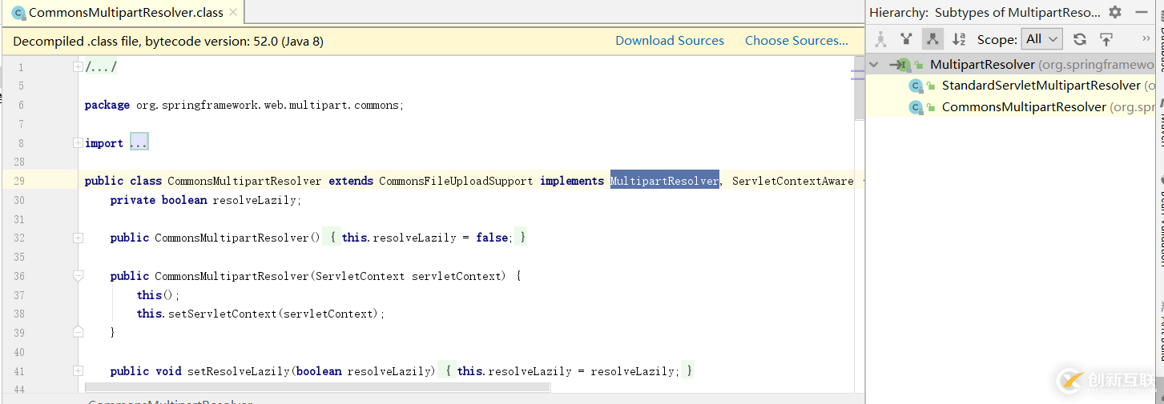This screenshot has height=404, width=1164.
Task: Open Hierarchy panel gear settings
Action: tap(1115, 12)
